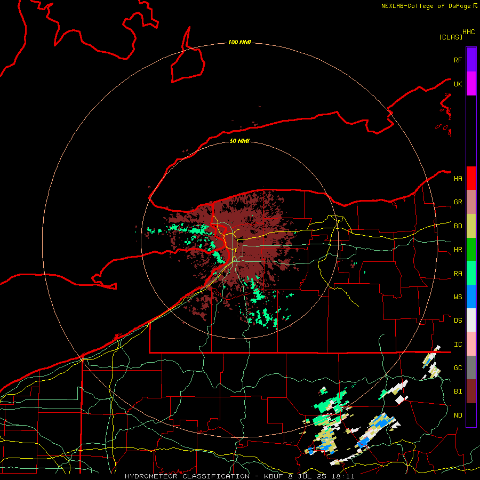Click the 'HYDROMETEOR CLASSIFICATION' title text
480x480 pixels.
coord(187,476)
